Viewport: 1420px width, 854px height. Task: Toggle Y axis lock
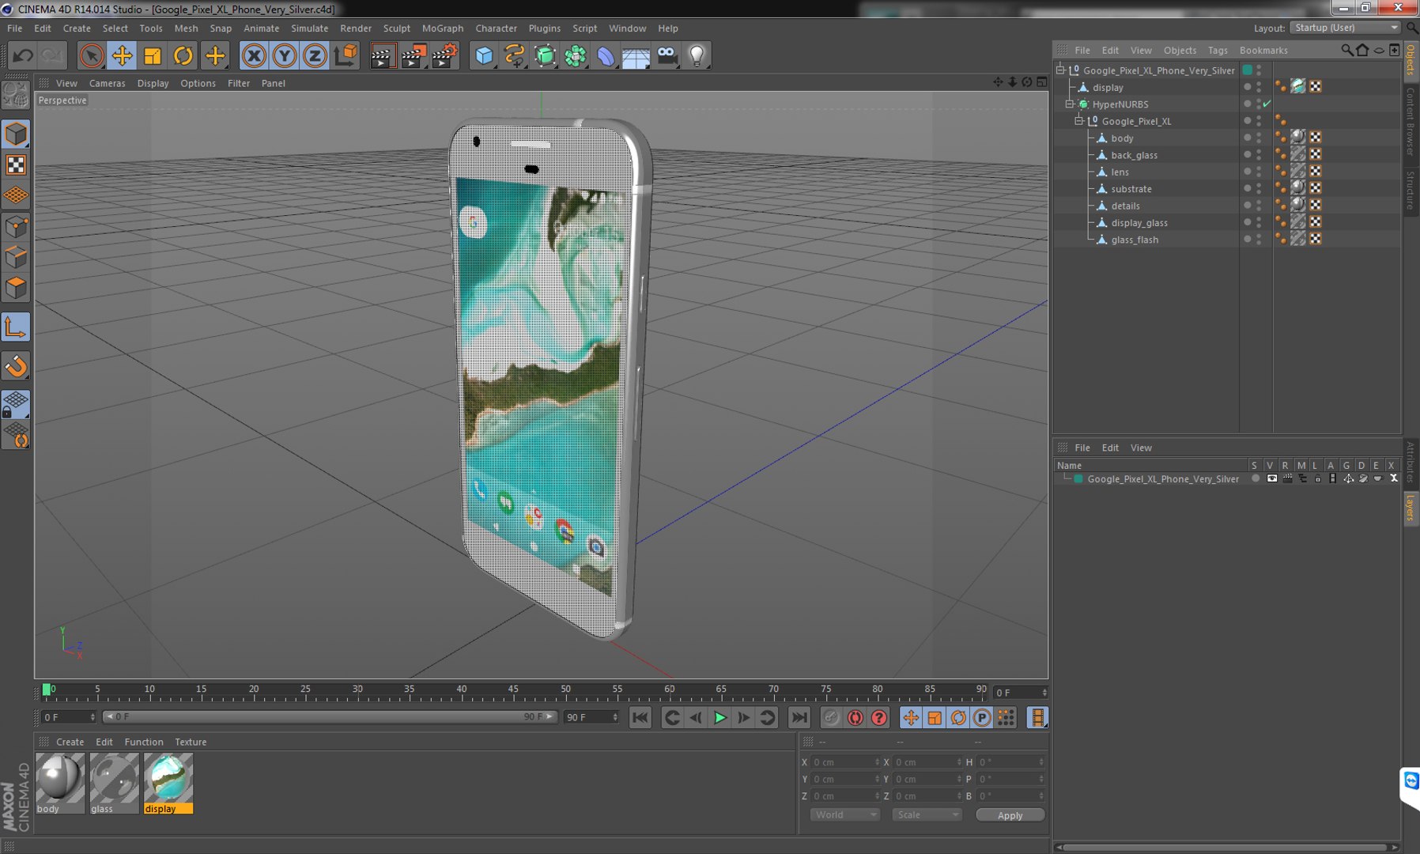coord(285,55)
